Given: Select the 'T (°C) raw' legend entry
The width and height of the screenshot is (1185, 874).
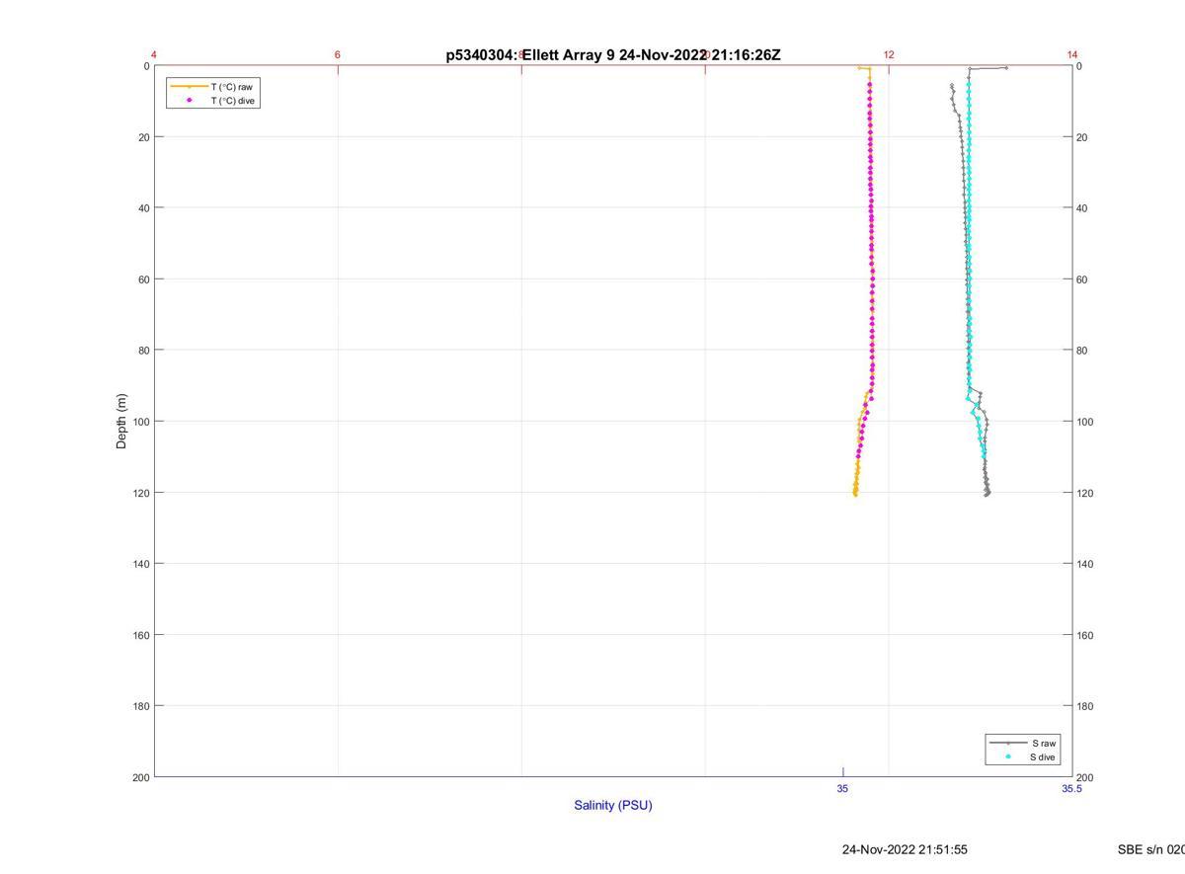Looking at the screenshot, I should (212, 87).
